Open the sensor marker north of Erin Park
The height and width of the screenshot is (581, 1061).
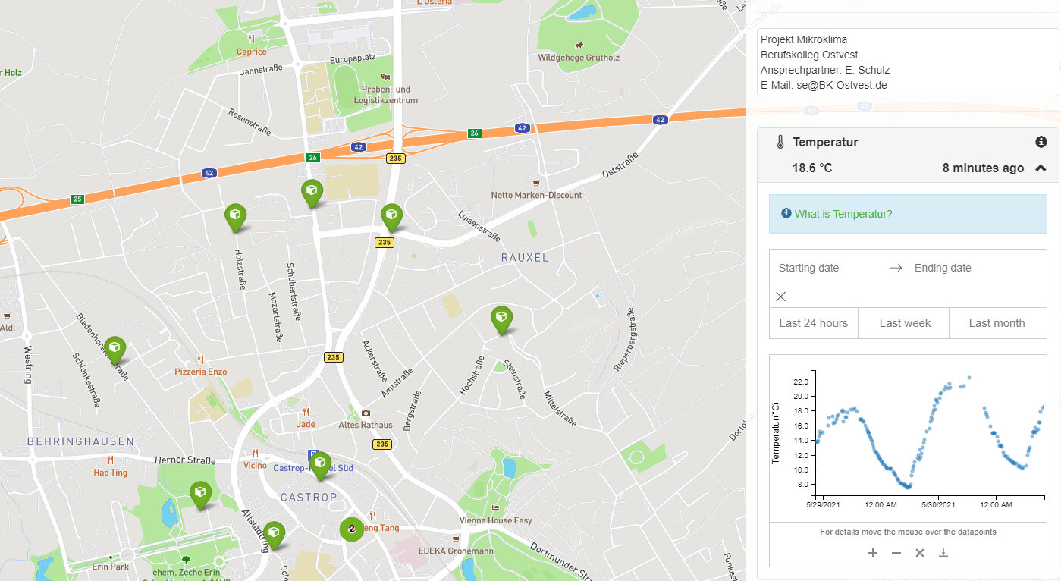(x=200, y=495)
